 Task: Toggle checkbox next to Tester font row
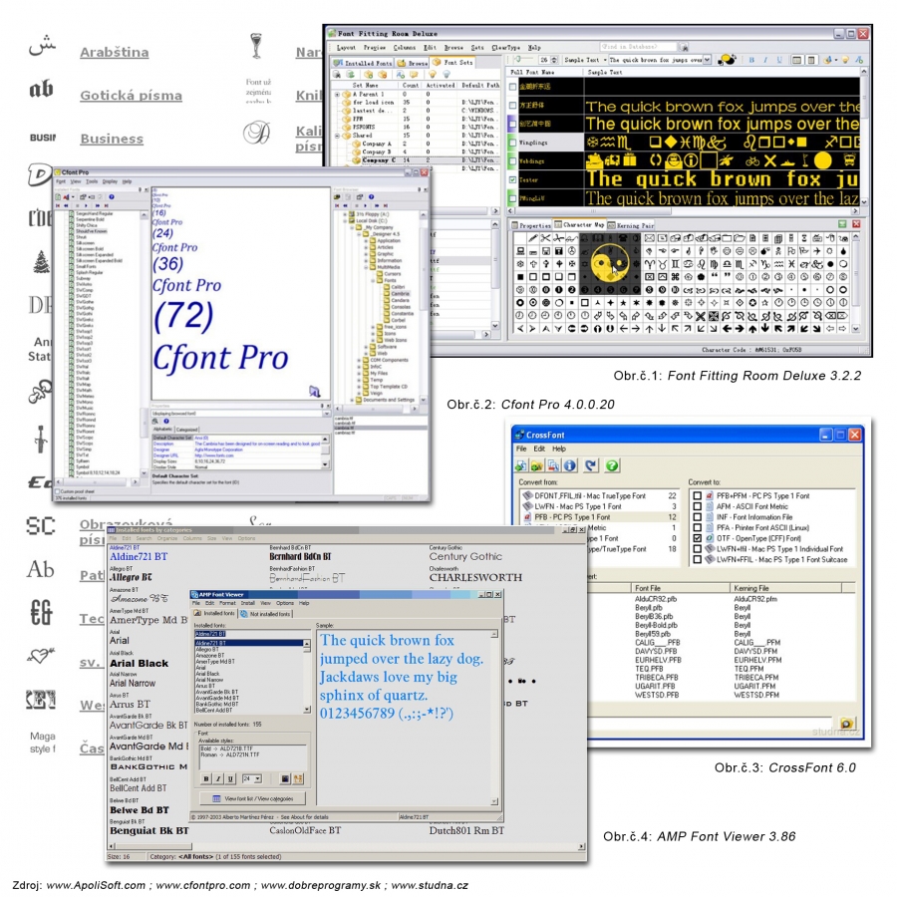tap(513, 179)
